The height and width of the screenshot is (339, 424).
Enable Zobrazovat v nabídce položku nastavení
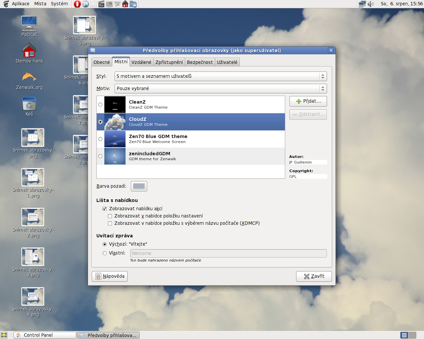110,216
